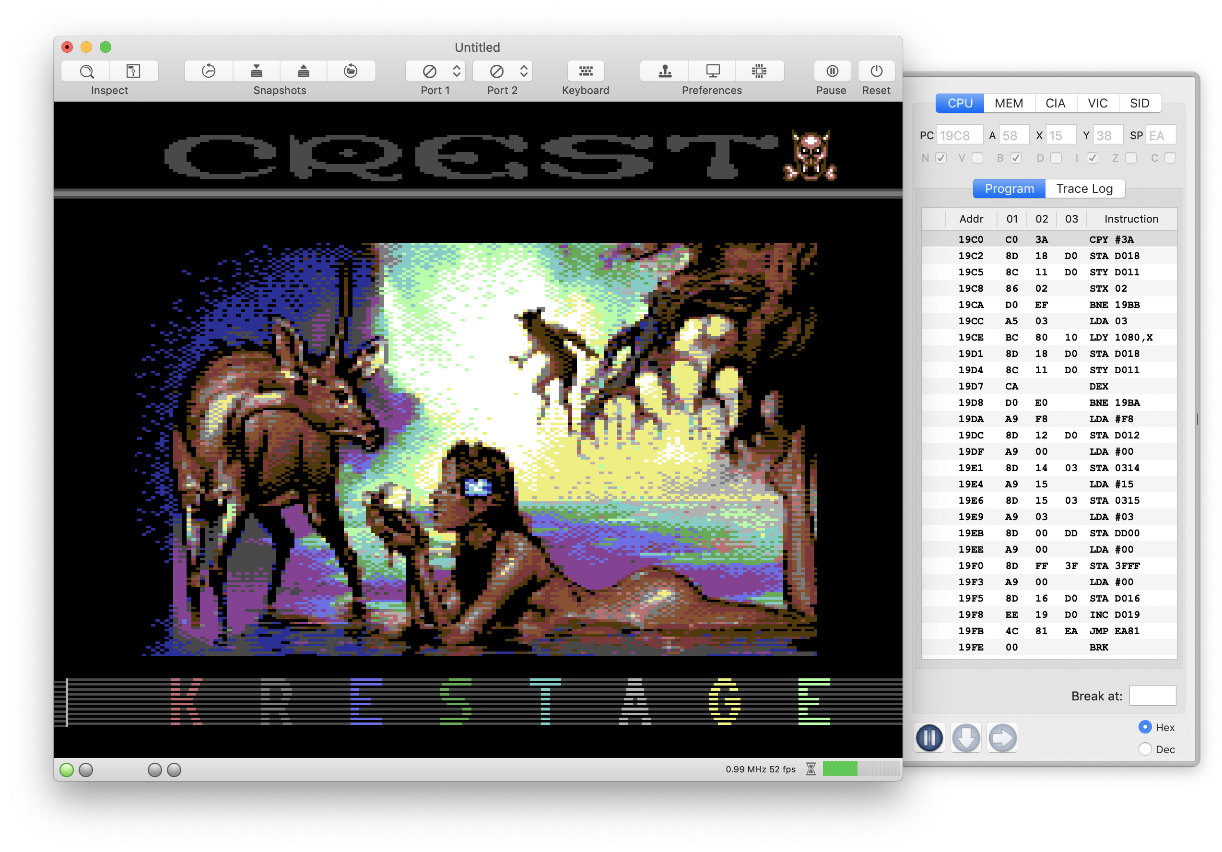Open the Port 2 device dropdown
The width and height of the screenshot is (1222, 852).
pyautogui.click(x=503, y=71)
